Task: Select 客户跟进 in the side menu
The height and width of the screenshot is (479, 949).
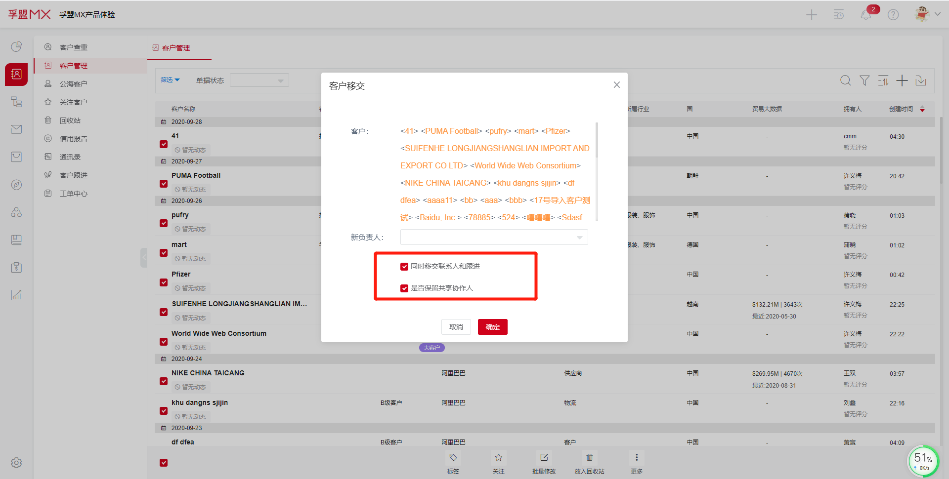Action: [x=73, y=175]
